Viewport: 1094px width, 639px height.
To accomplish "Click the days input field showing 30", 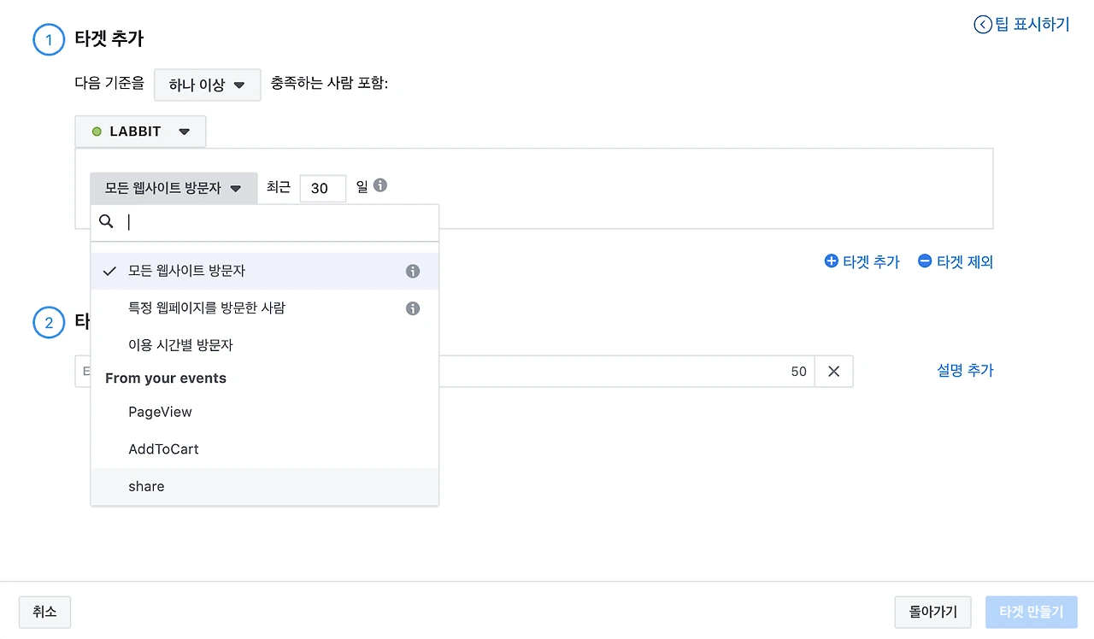I will [x=322, y=188].
